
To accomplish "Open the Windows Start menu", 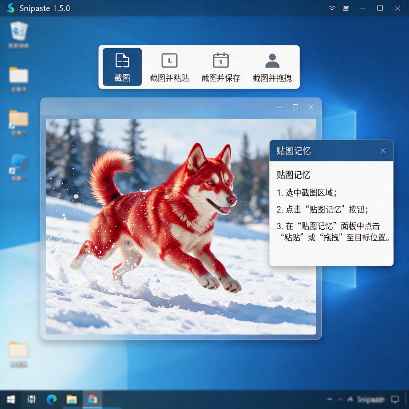I will 11,399.
